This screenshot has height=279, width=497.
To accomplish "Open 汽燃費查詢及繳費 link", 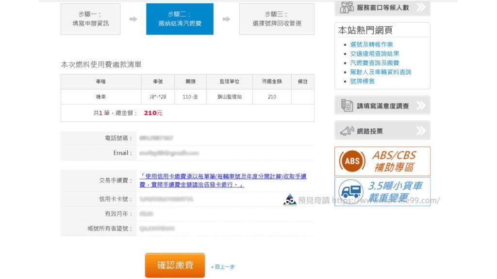I will click(x=374, y=63).
